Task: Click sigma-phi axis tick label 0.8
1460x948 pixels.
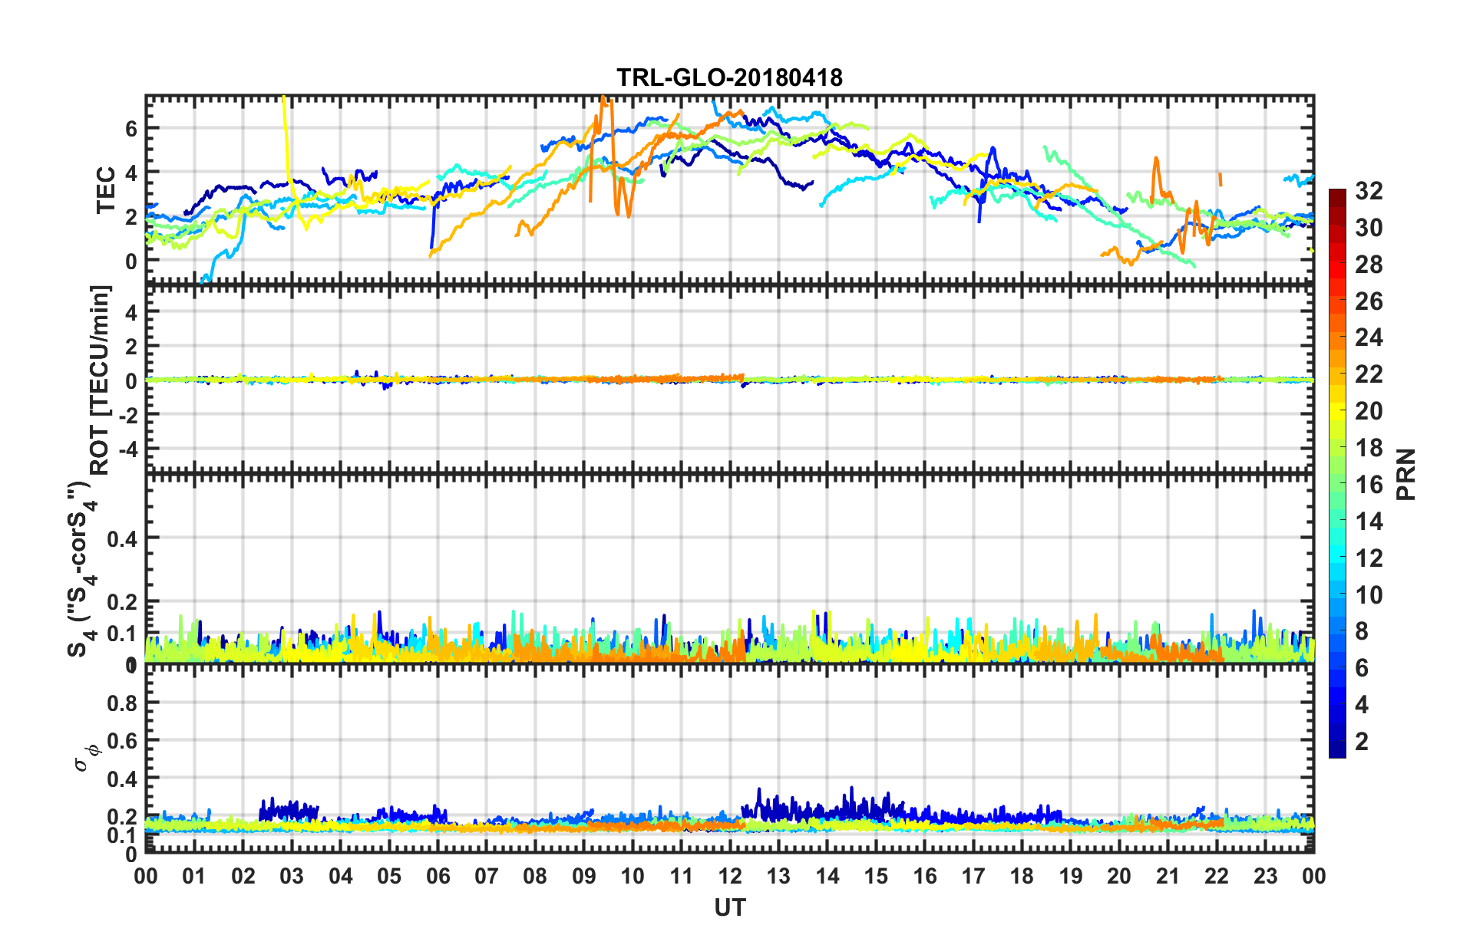Action: pos(121,703)
